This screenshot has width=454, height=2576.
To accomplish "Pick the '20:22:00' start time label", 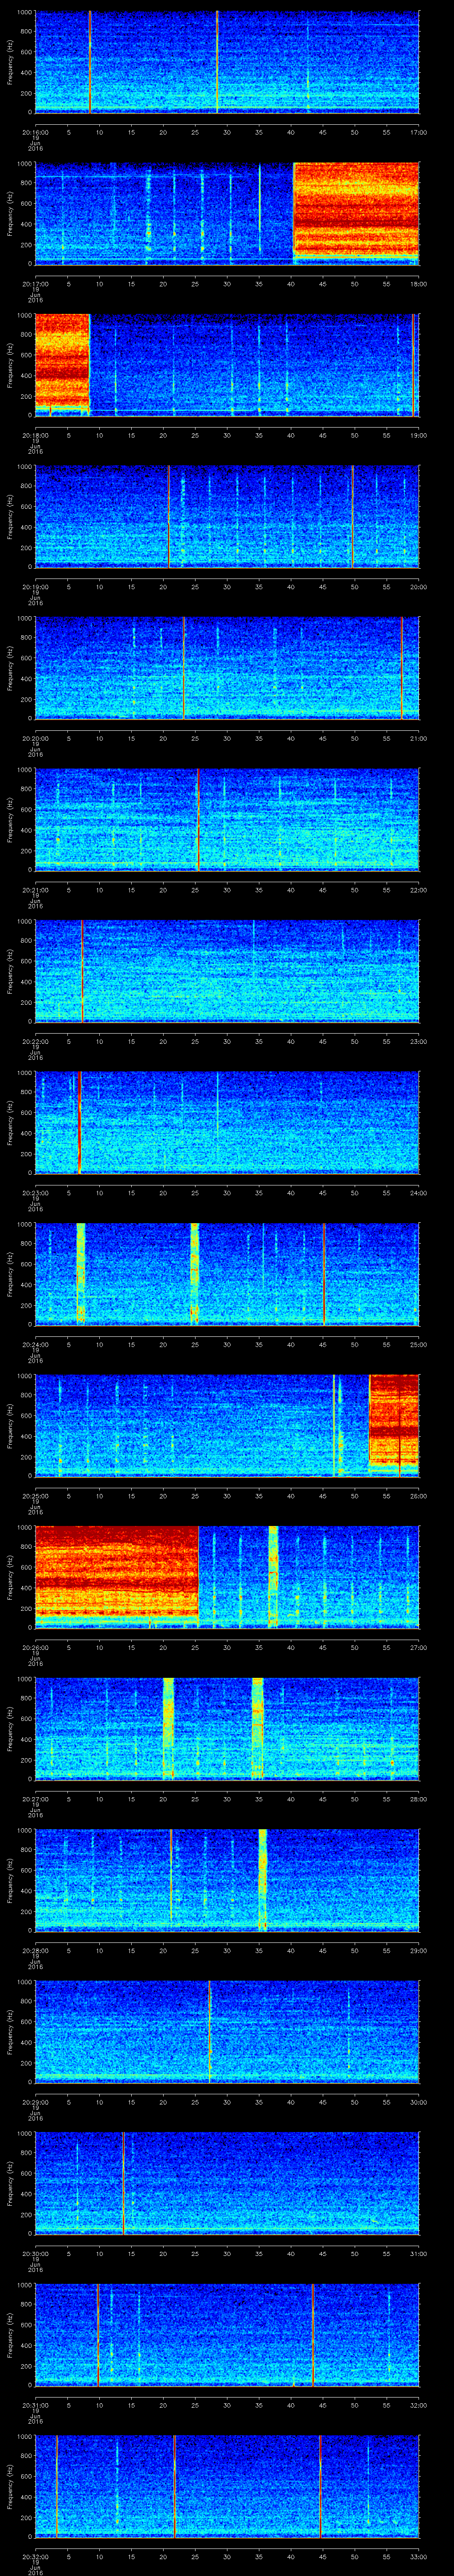I will point(35,1041).
